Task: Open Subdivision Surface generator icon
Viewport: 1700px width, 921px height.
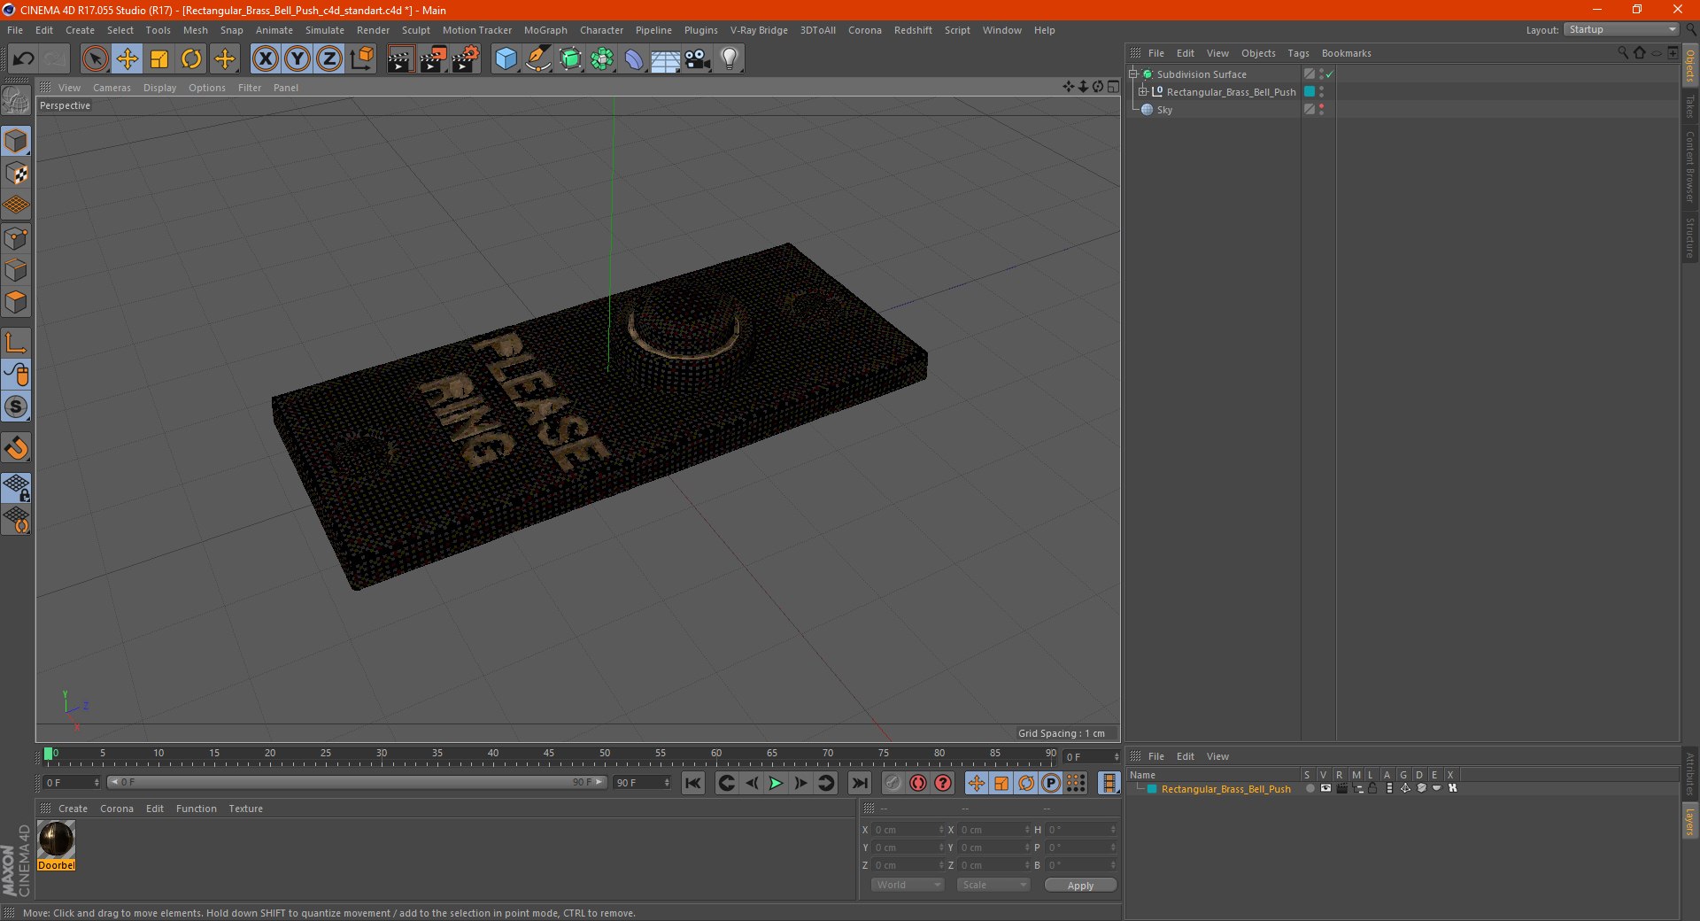Action: [570, 59]
